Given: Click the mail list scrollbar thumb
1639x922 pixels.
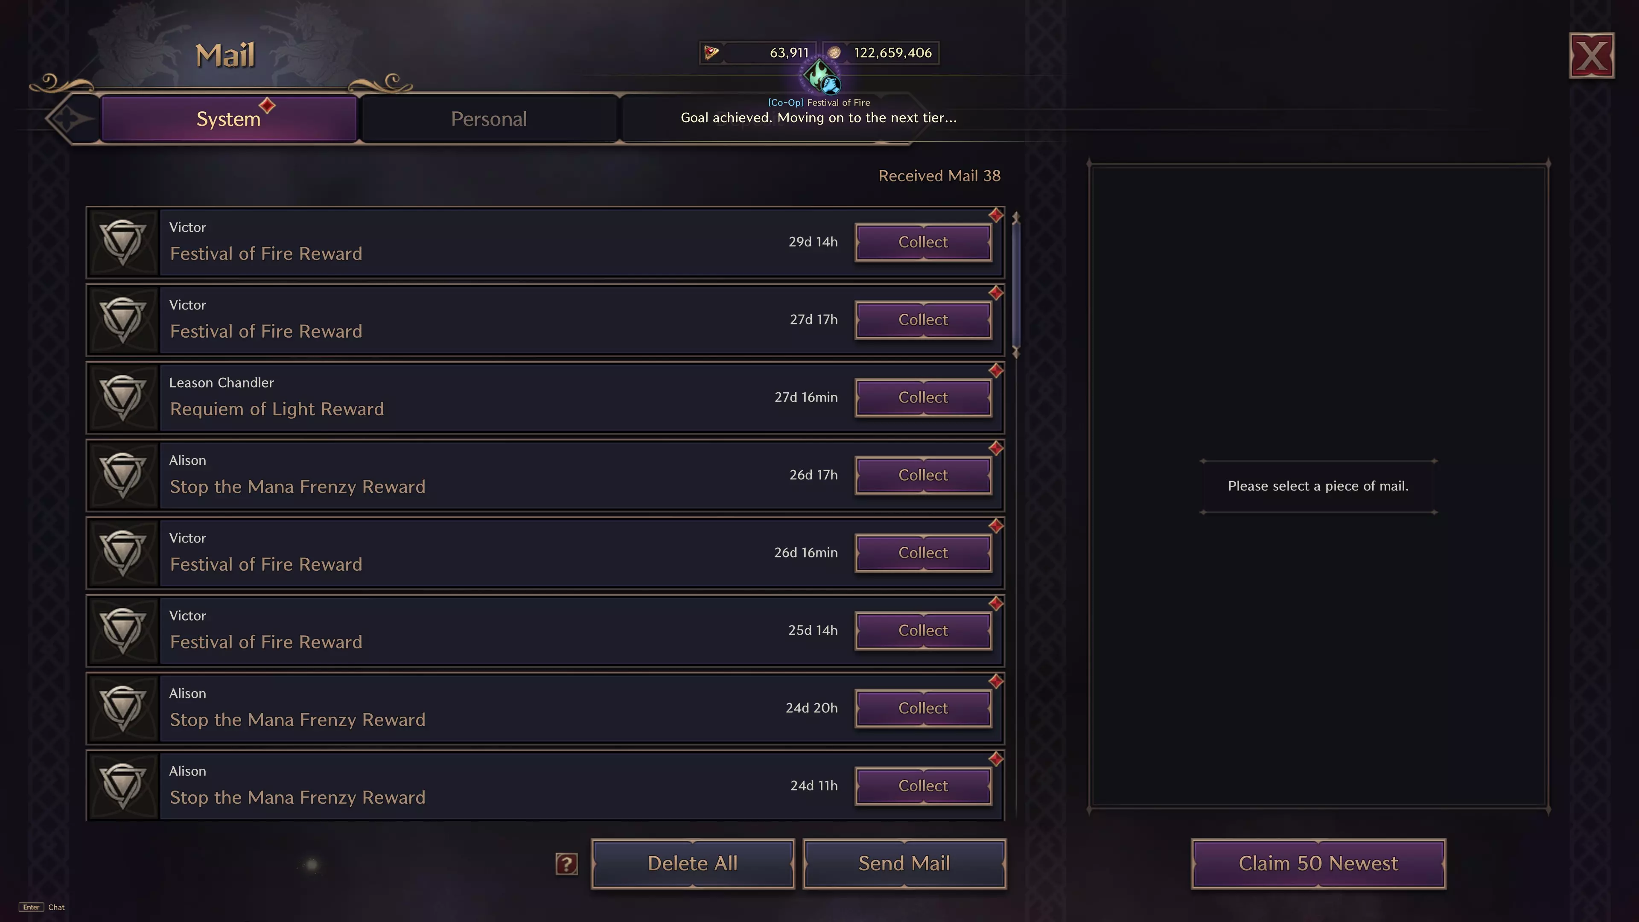Looking at the screenshot, I should [1015, 283].
